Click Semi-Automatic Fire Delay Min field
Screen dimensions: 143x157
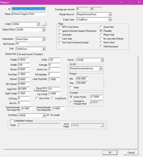coord(27,109)
